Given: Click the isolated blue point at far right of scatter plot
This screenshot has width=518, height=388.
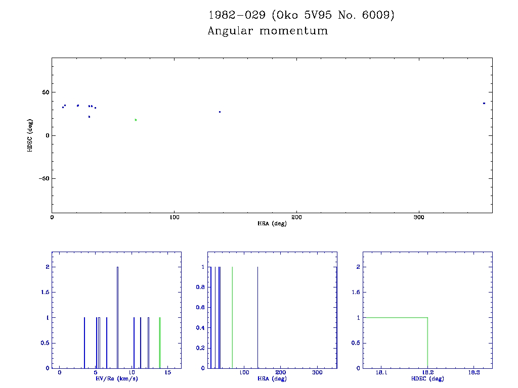Looking at the screenshot, I should pos(484,103).
